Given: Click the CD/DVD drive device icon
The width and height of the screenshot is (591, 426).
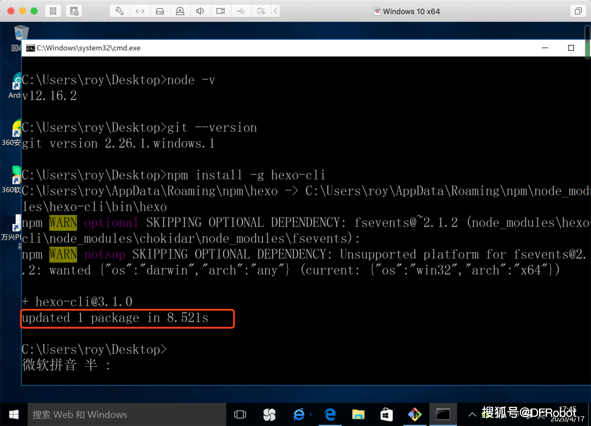Looking at the screenshot, I should click(x=180, y=11).
